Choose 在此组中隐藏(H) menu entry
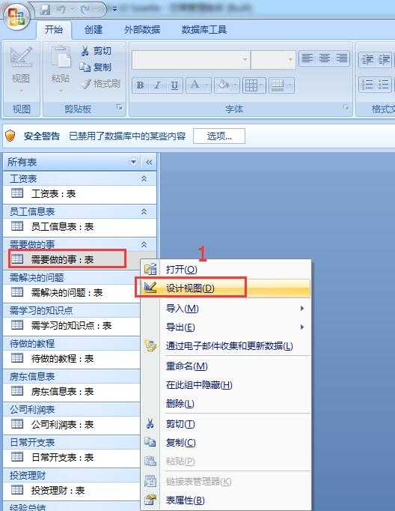Viewport: 395px width, 511px height. coord(226,385)
